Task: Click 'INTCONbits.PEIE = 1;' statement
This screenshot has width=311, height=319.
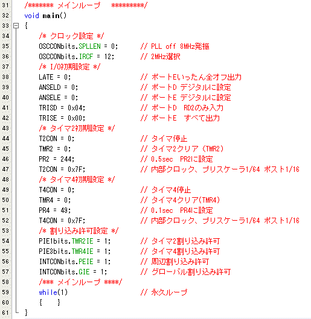Action: coord(75,262)
